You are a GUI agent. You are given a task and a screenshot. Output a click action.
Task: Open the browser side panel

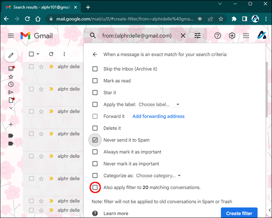click(244, 19)
